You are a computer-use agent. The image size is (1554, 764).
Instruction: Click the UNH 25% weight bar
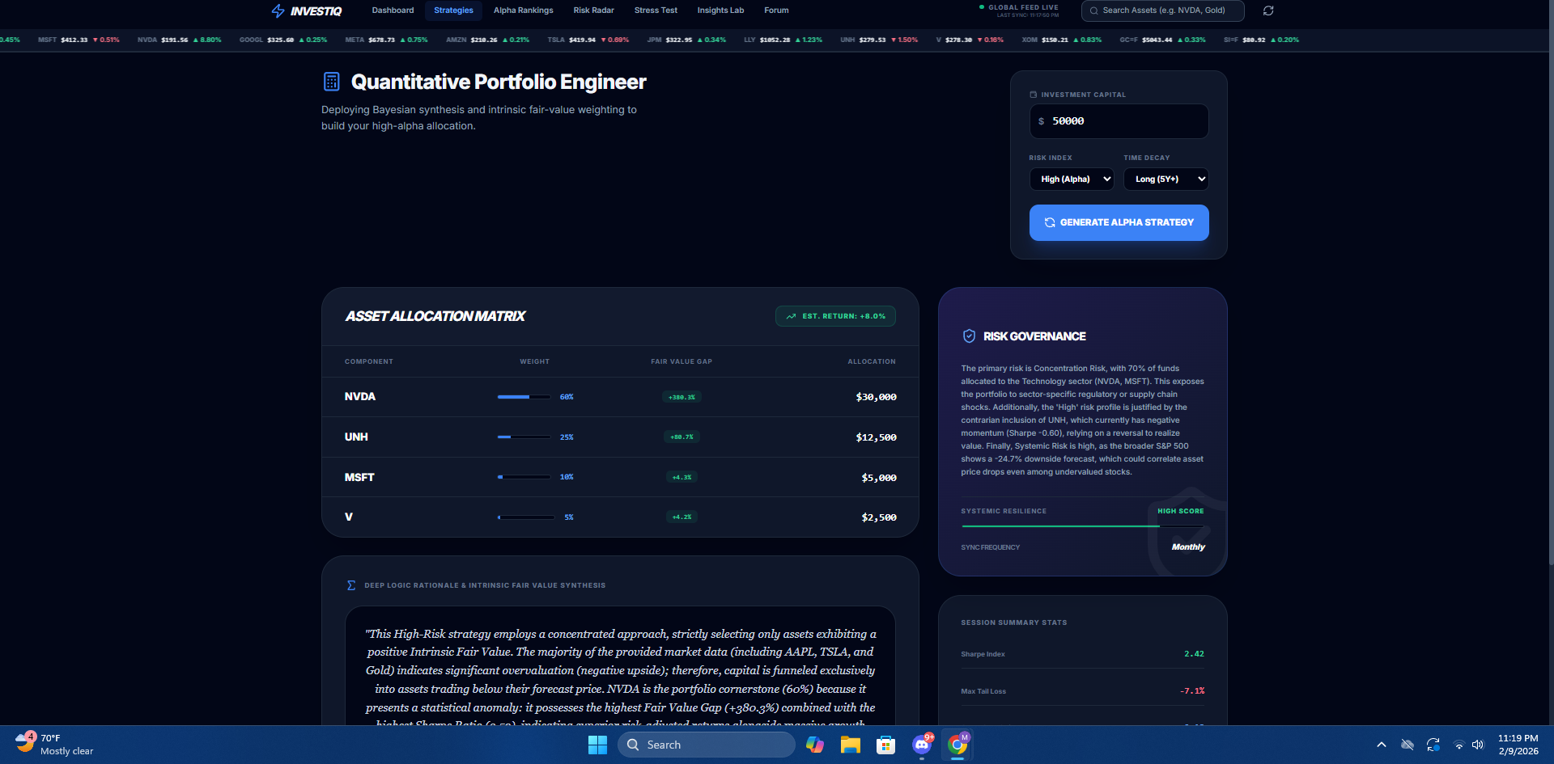(524, 437)
